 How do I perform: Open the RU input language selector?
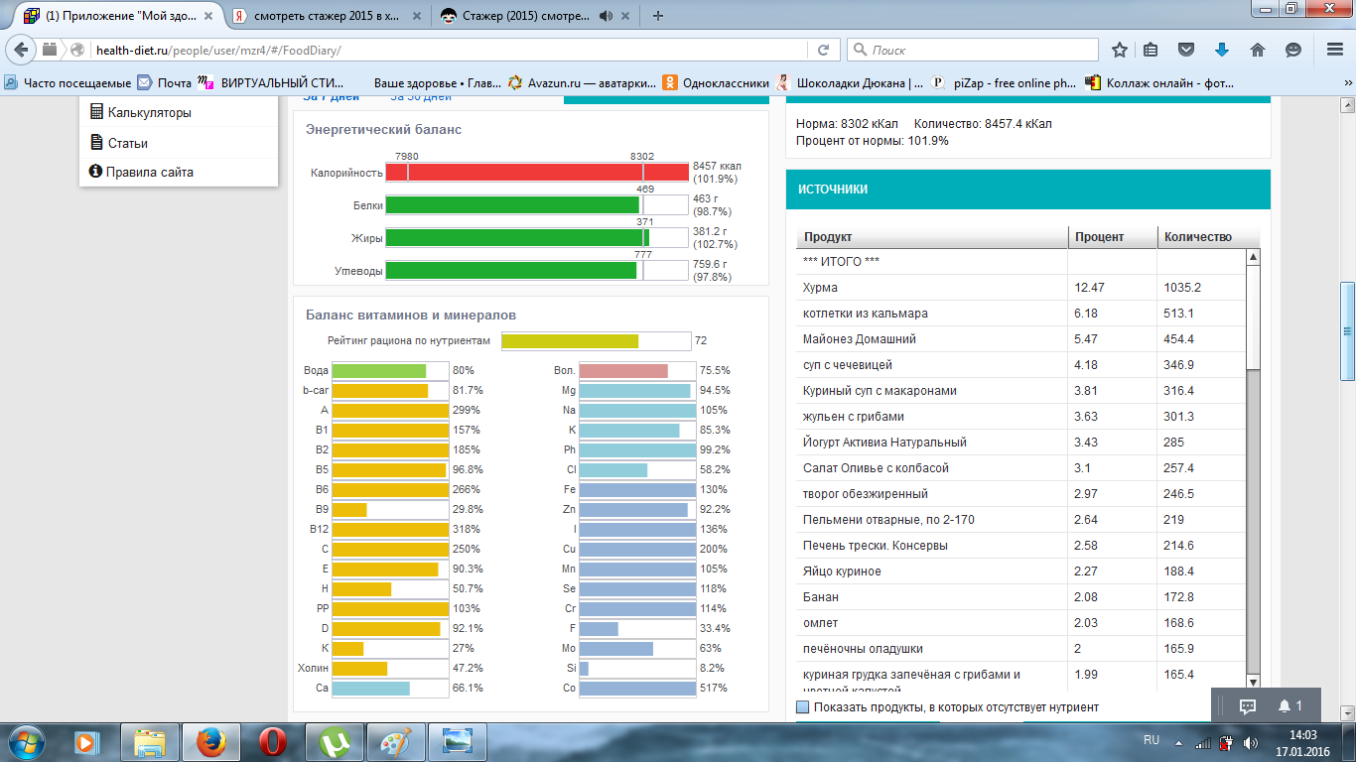[1152, 740]
